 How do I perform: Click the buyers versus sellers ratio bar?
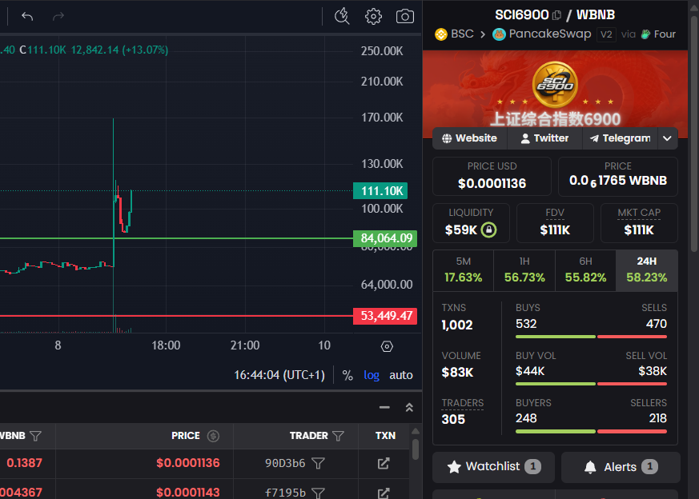point(591,431)
